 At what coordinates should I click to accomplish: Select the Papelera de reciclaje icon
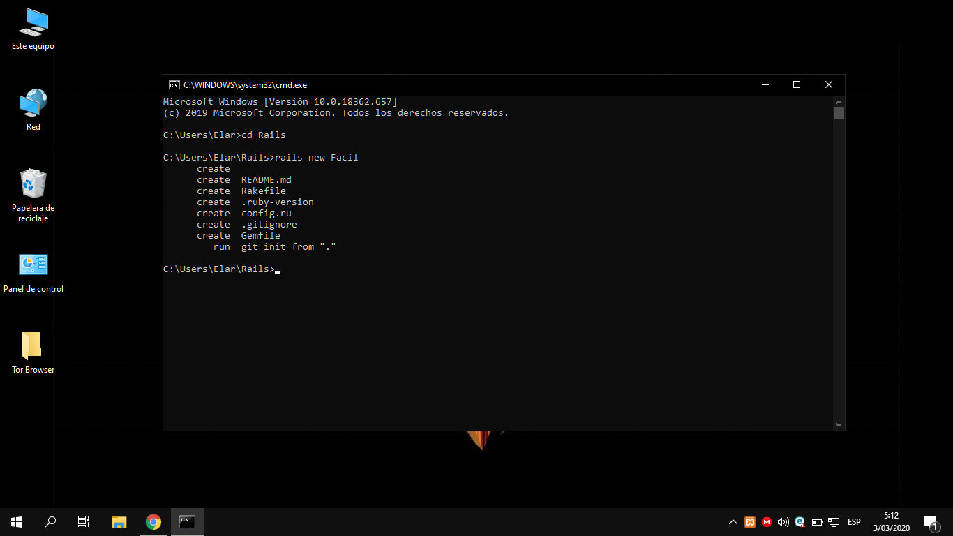coord(33,195)
